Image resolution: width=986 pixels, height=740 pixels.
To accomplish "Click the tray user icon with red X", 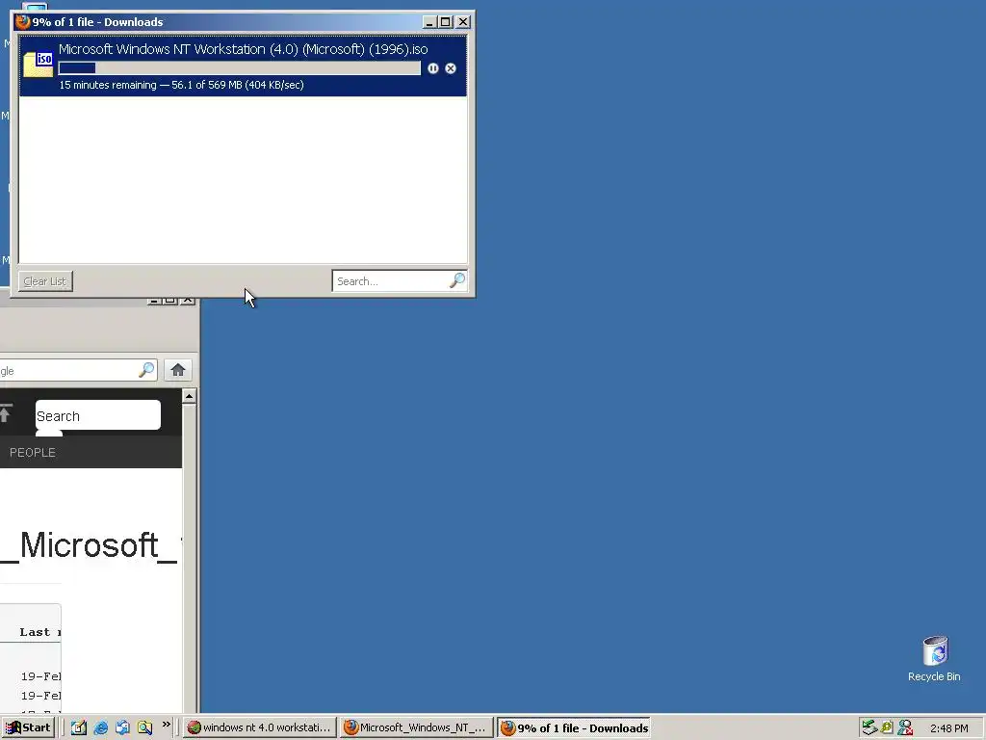I will click(x=905, y=728).
